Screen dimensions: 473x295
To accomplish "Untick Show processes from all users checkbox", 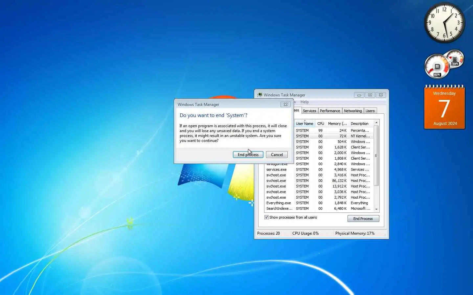I will tap(267, 217).
